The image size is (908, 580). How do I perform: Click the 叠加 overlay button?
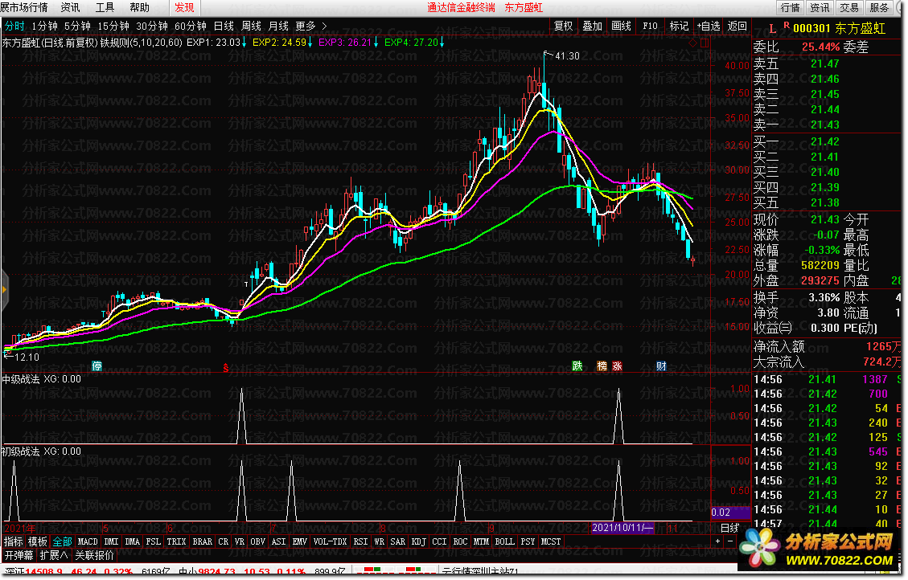click(x=592, y=26)
